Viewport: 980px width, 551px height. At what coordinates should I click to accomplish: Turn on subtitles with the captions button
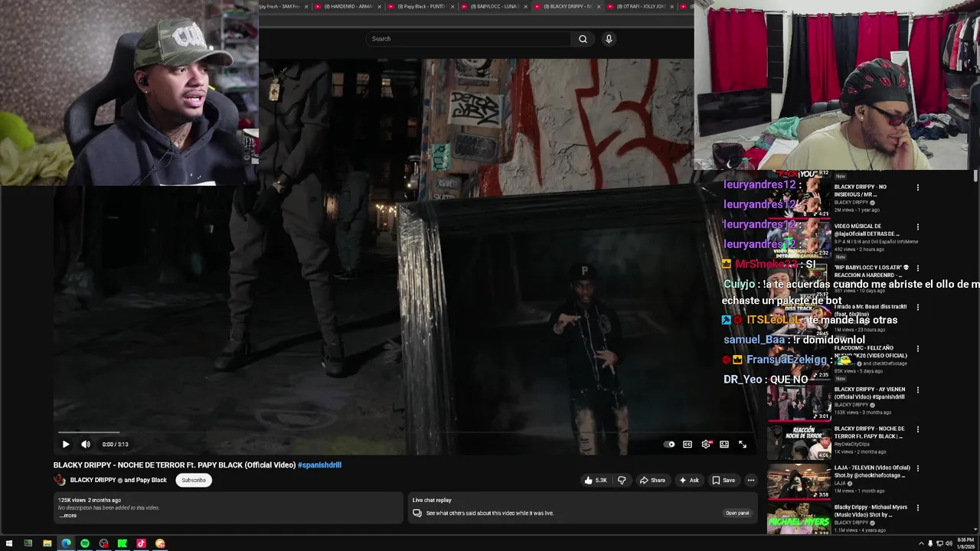688,444
